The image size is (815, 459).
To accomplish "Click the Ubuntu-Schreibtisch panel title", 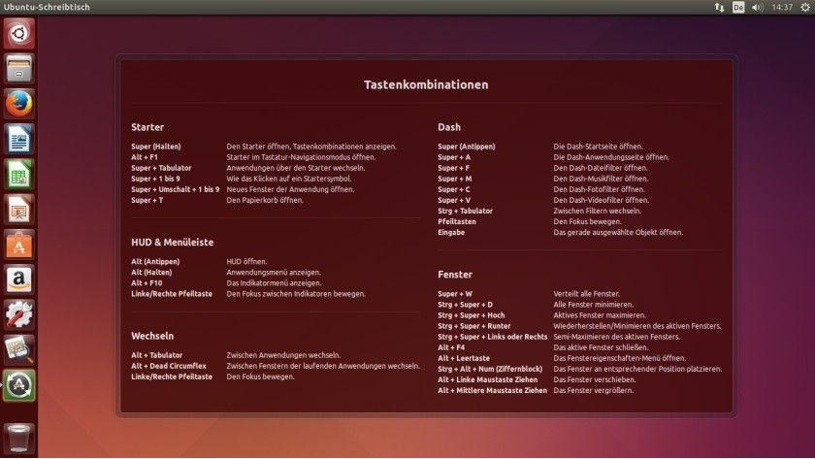I will [47, 7].
